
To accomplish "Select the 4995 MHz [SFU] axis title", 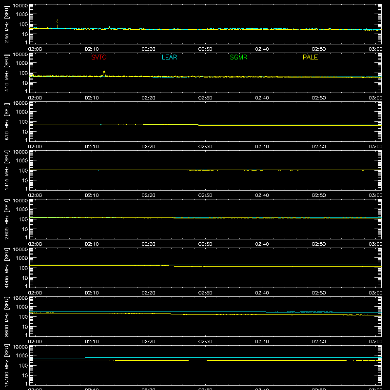I will point(7,268).
